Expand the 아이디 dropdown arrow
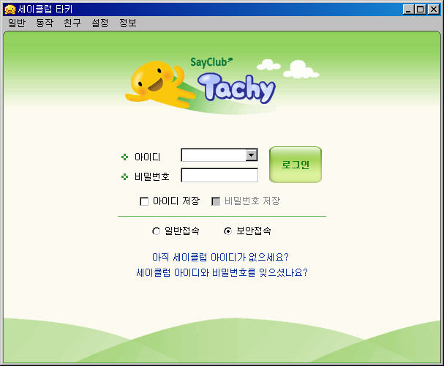 [252, 155]
